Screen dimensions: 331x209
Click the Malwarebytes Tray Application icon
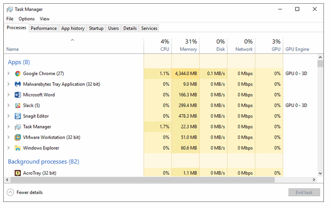click(x=18, y=84)
